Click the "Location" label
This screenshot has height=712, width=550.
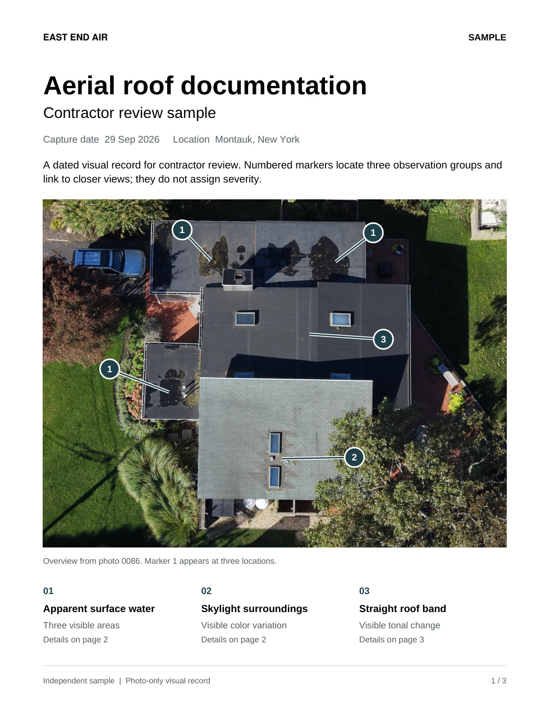pyautogui.click(x=191, y=139)
